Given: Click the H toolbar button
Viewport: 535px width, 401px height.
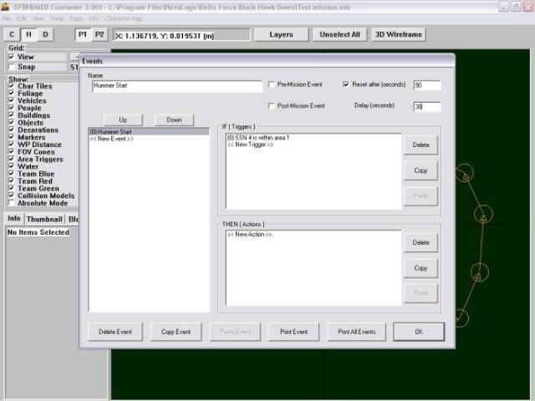Looking at the screenshot, I should pyautogui.click(x=28, y=34).
